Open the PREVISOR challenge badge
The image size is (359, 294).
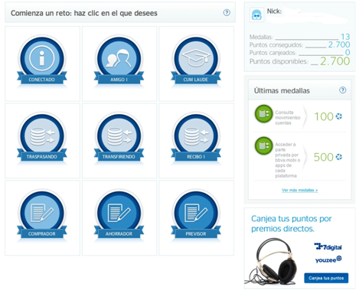click(x=196, y=216)
